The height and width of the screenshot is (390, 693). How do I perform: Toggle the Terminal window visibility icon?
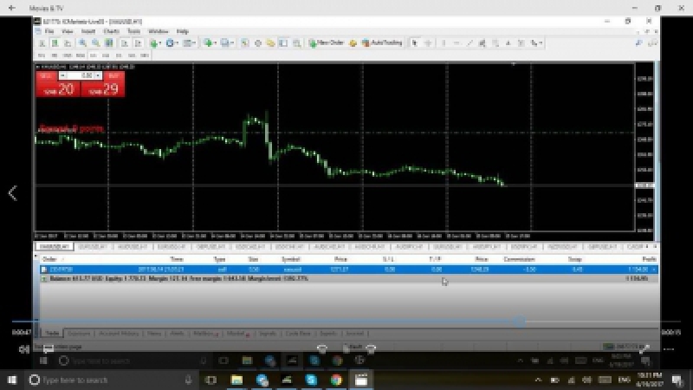pyautogui.click(x=283, y=43)
